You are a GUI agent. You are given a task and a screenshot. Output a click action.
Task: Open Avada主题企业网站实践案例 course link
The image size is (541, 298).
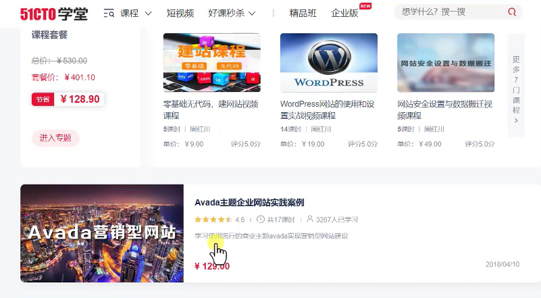point(249,202)
